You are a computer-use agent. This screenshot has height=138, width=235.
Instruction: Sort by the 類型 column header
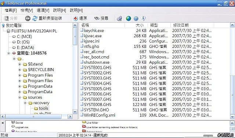pos(159,25)
